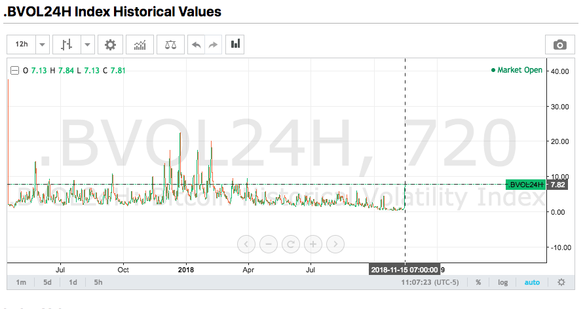Click the 40.00 price axis label
This screenshot has width=585, height=309.
tap(559, 71)
